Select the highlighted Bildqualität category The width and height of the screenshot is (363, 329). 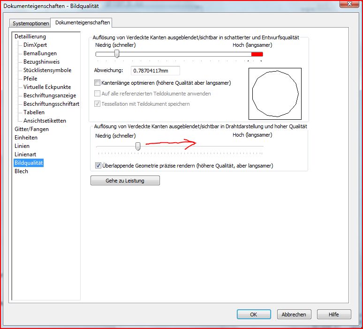pyautogui.click(x=29, y=163)
